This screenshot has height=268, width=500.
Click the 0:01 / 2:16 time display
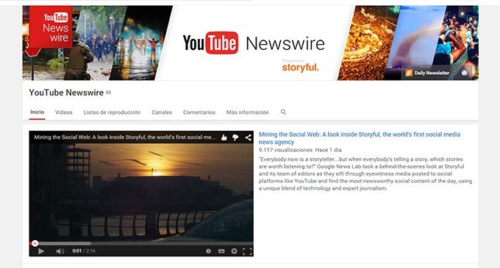pyautogui.click(x=84, y=251)
